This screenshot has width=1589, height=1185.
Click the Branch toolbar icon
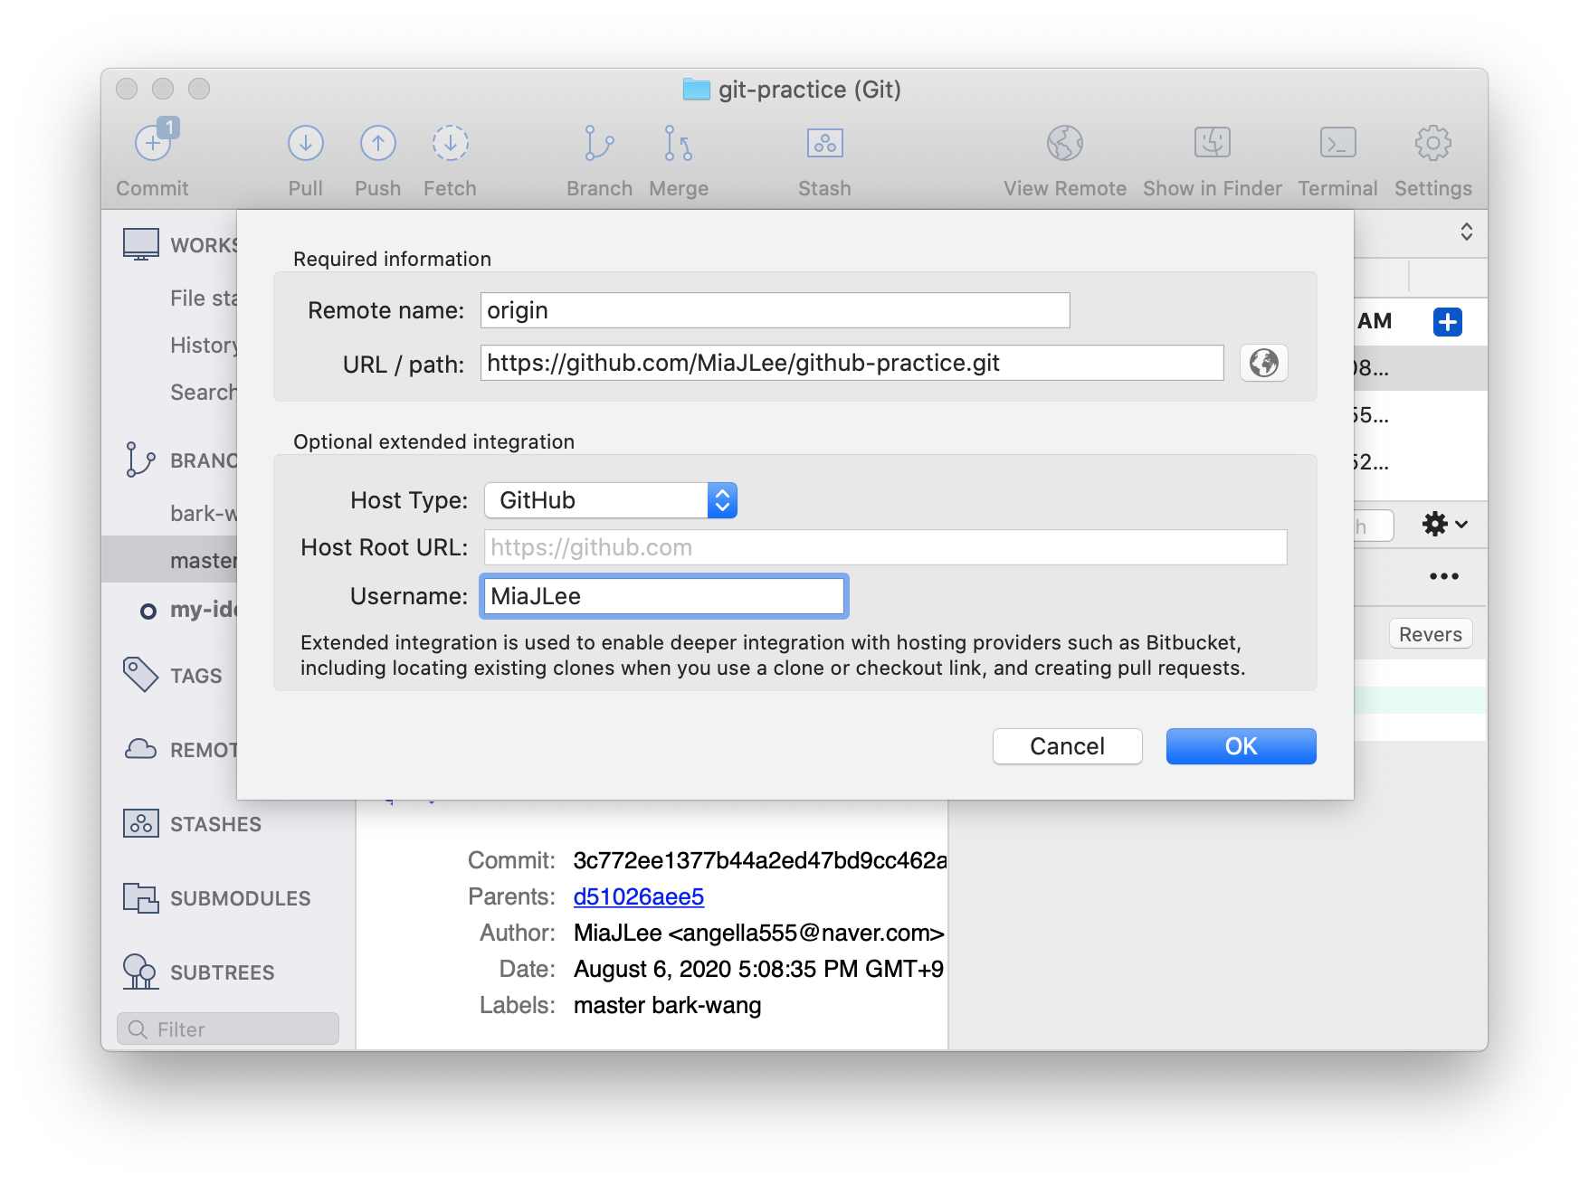(x=599, y=143)
